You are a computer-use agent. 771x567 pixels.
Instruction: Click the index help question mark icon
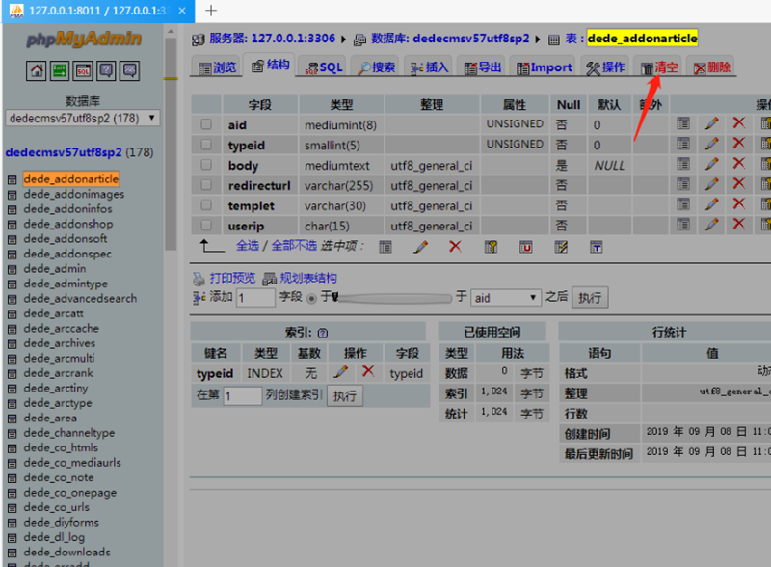(x=323, y=332)
